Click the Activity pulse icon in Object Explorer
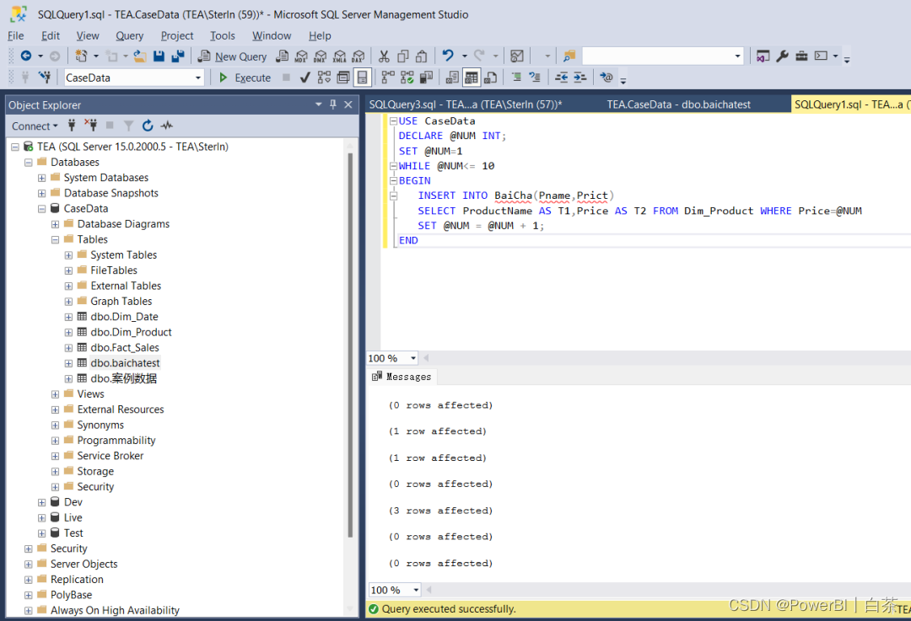Screen dimensions: 911x621 (x=167, y=126)
